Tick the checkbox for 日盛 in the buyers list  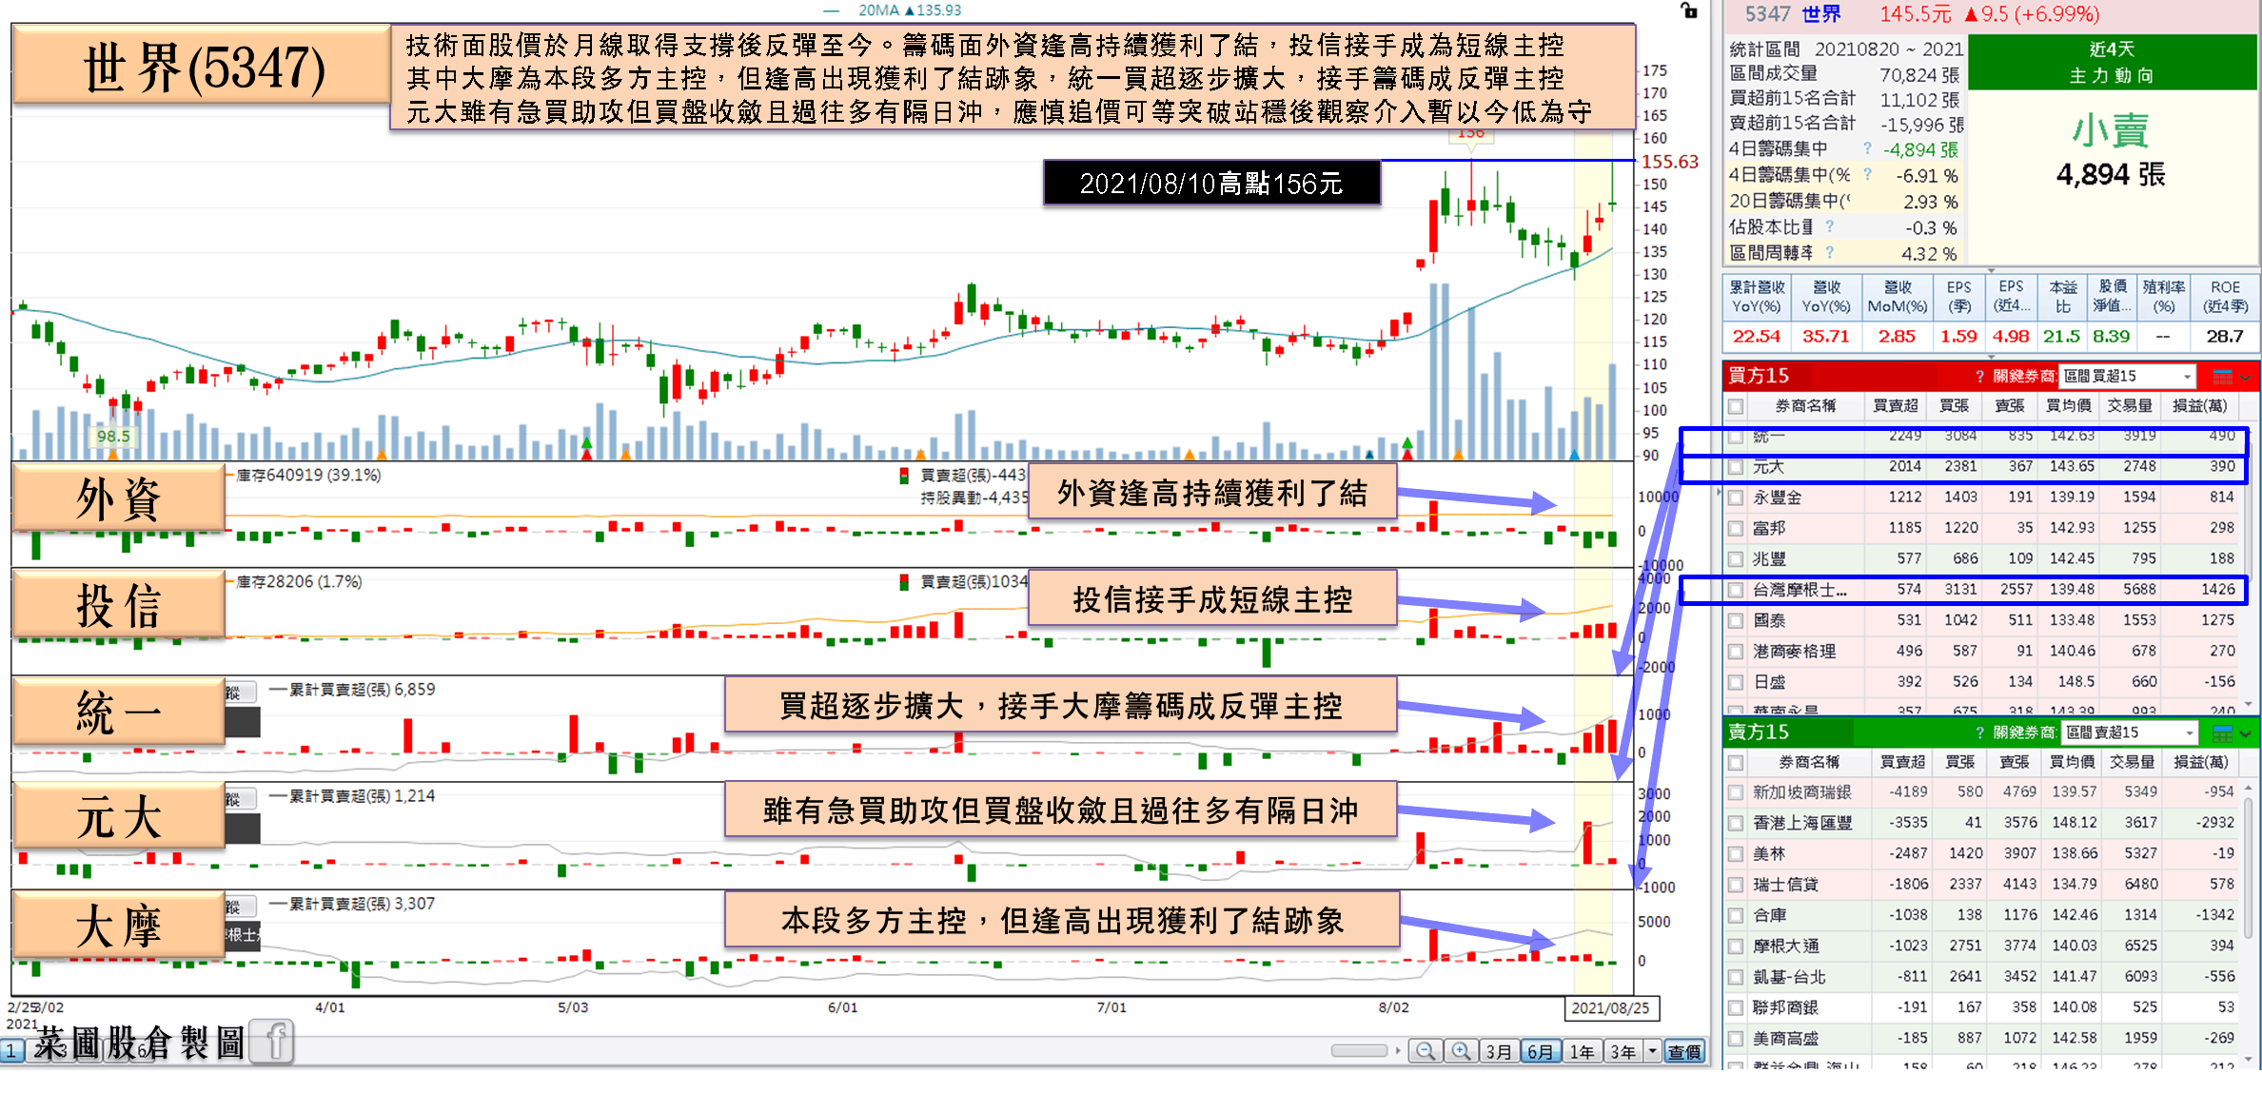coord(1736,682)
